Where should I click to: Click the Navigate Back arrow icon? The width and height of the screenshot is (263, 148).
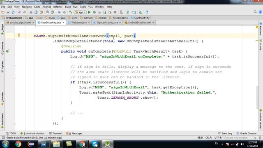point(59,12)
